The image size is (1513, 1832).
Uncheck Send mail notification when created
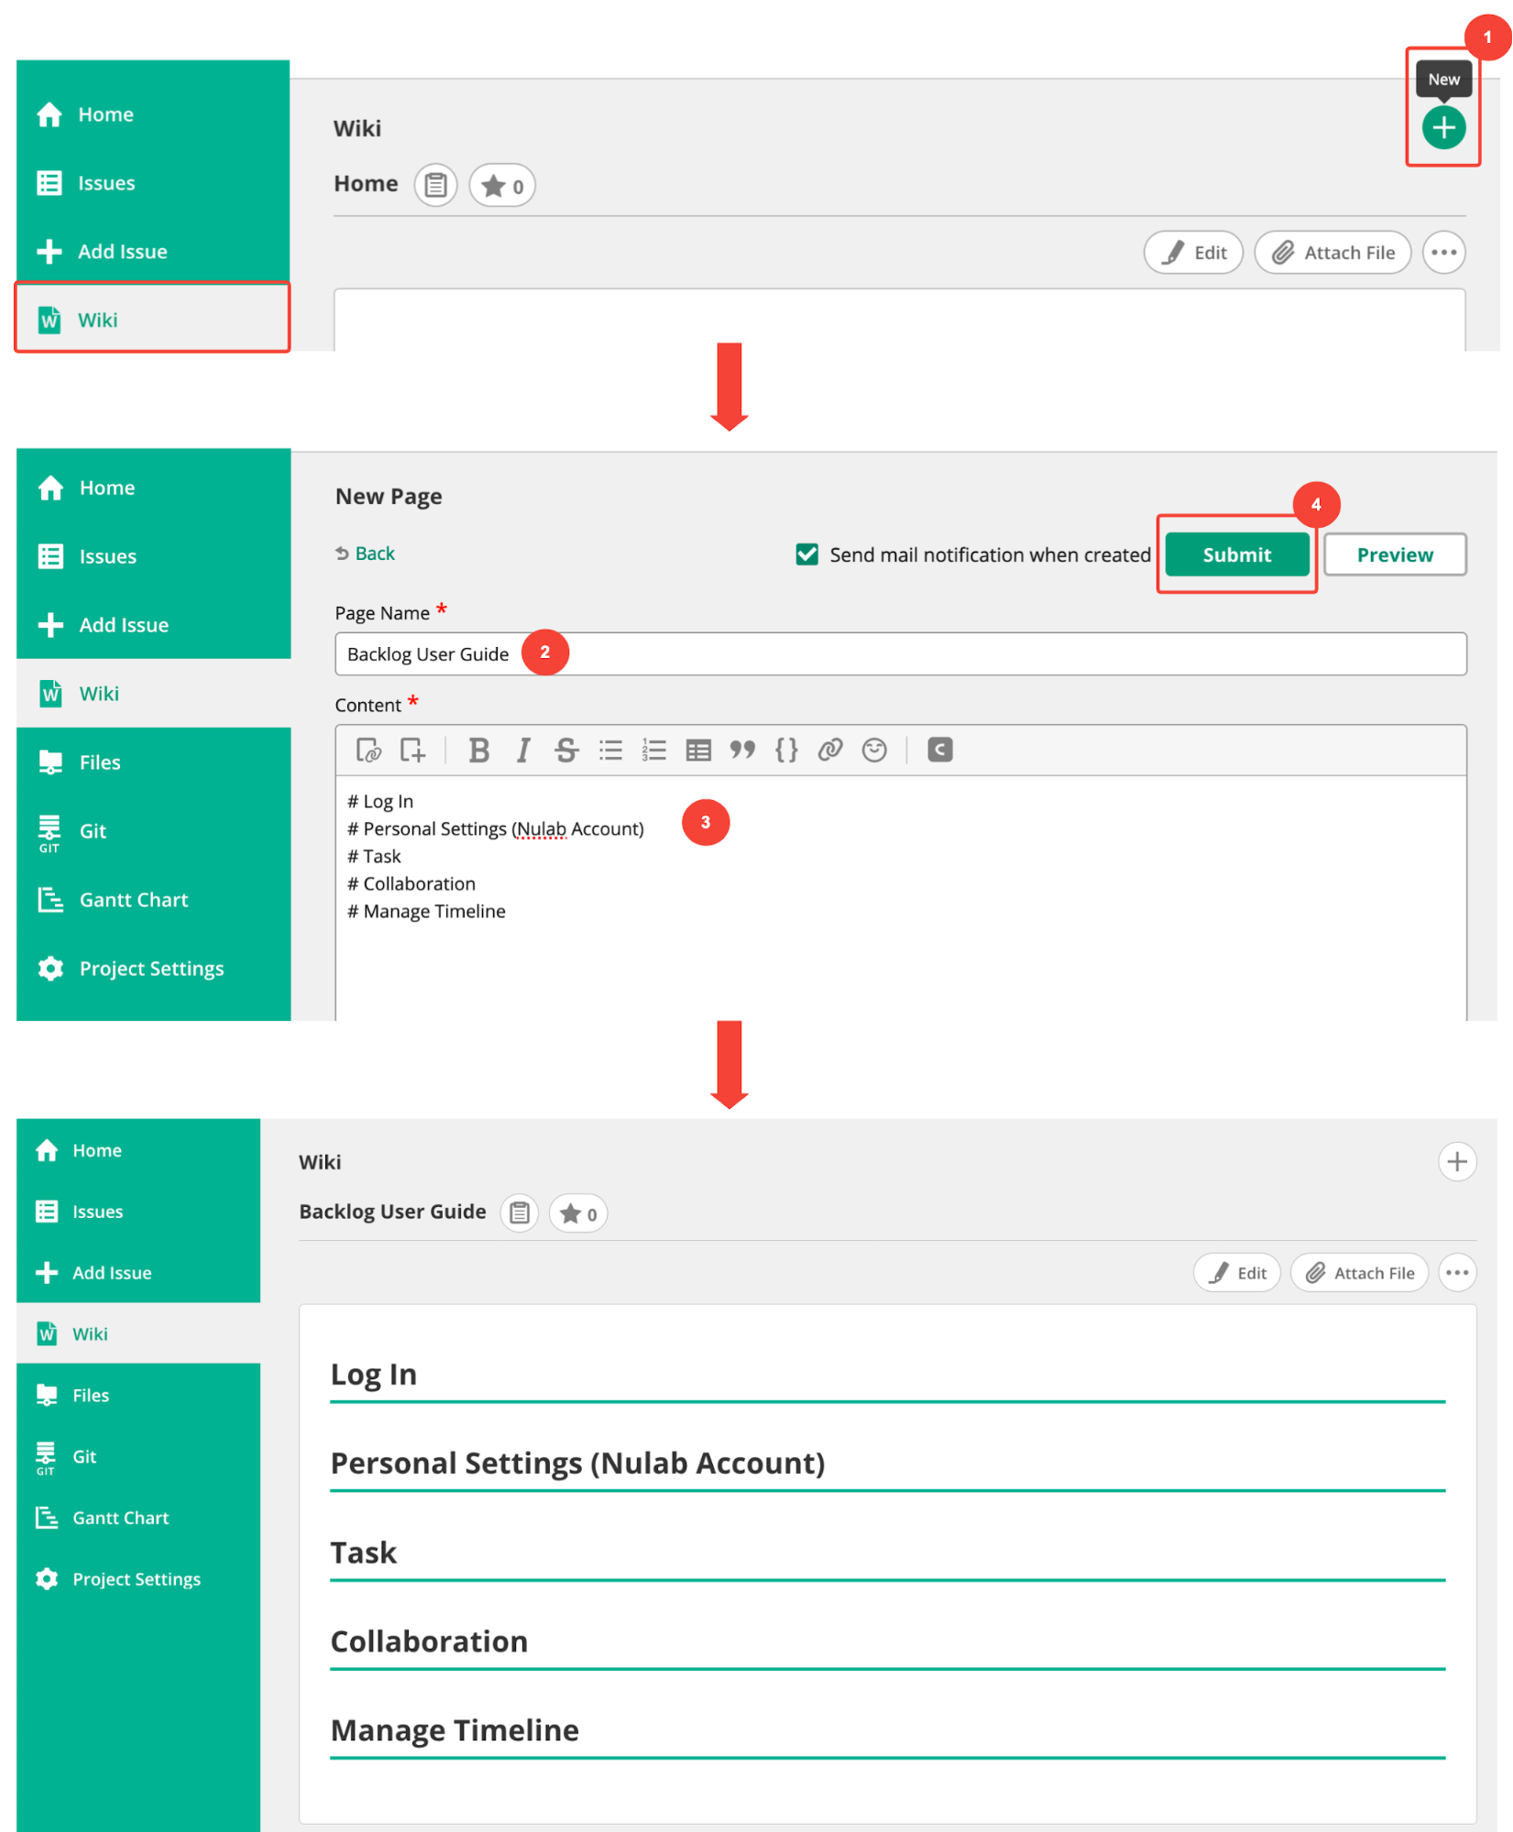(x=806, y=554)
